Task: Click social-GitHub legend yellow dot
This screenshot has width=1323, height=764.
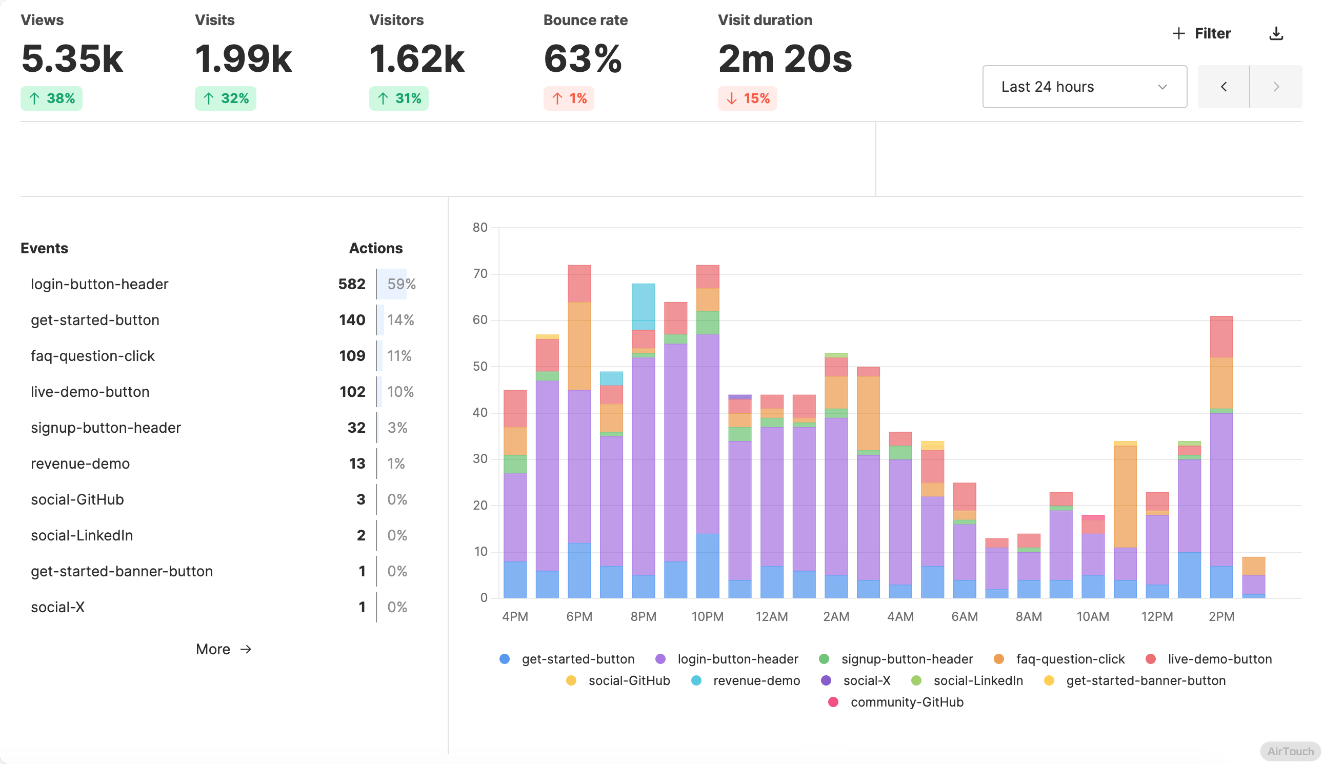Action: pos(571,680)
